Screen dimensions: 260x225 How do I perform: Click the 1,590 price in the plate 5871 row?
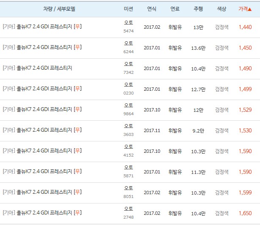click(245, 172)
